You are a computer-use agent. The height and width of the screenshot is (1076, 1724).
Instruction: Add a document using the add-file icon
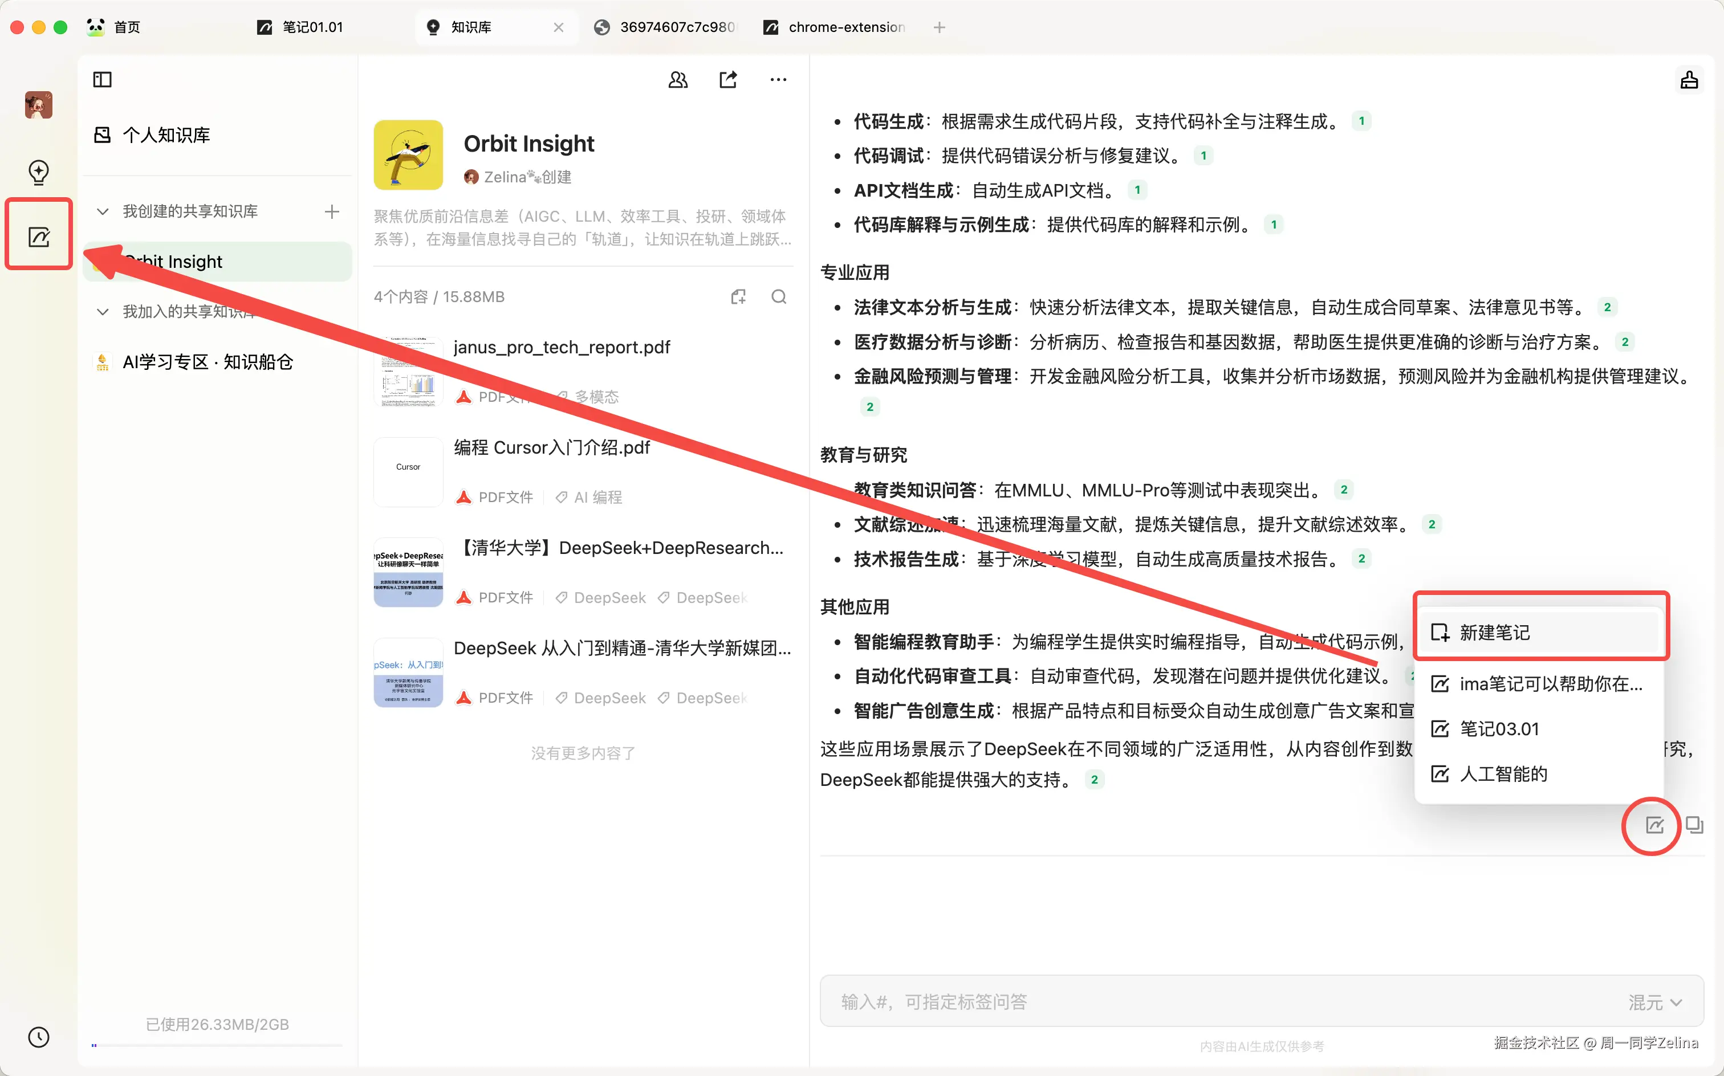click(738, 296)
